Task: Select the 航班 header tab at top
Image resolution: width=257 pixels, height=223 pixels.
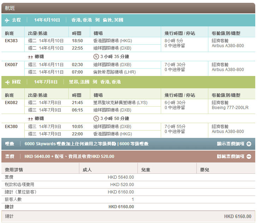Action: point(10,8)
